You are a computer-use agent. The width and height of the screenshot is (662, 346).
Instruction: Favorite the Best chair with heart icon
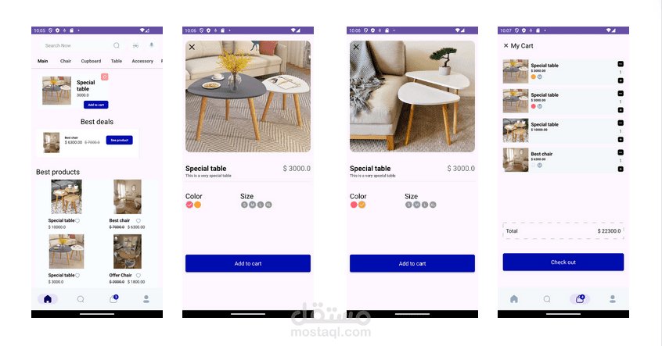(x=138, y=221)
